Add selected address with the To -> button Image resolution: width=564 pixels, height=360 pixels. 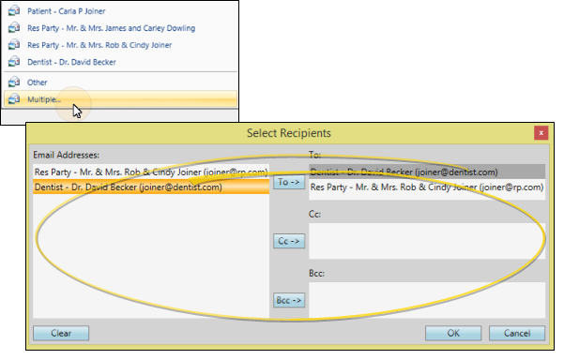(x=289, y=182)
